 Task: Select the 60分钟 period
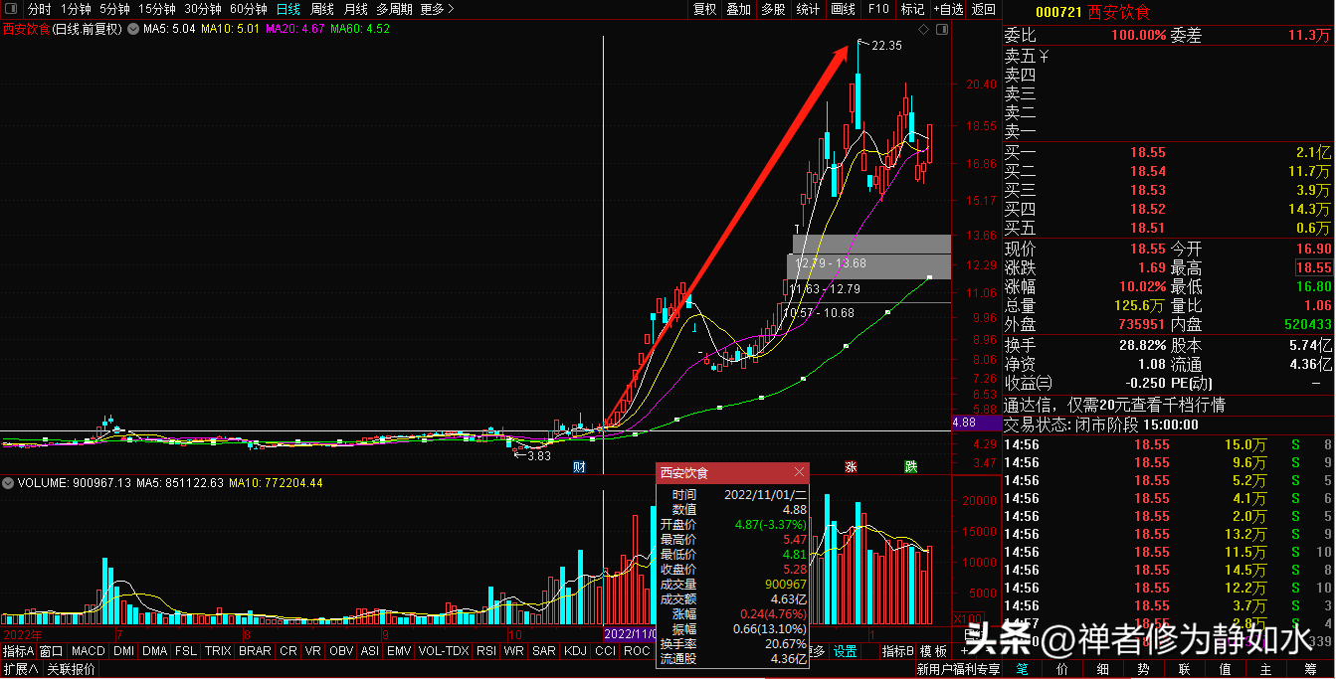(x=248, y=9)
